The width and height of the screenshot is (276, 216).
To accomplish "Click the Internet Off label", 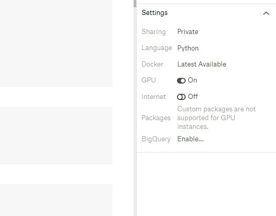I will [193, 96].
